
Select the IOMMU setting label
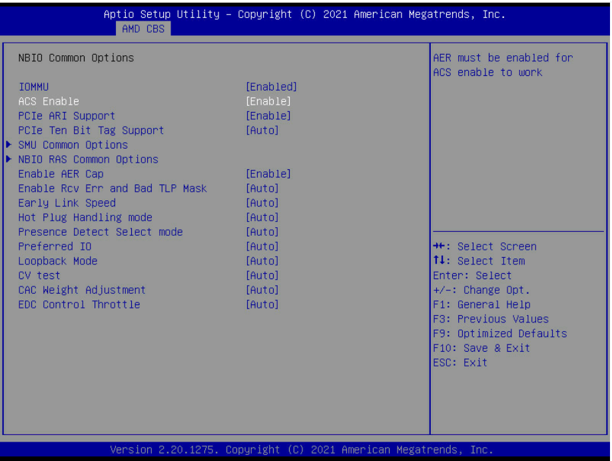point(33,87)
